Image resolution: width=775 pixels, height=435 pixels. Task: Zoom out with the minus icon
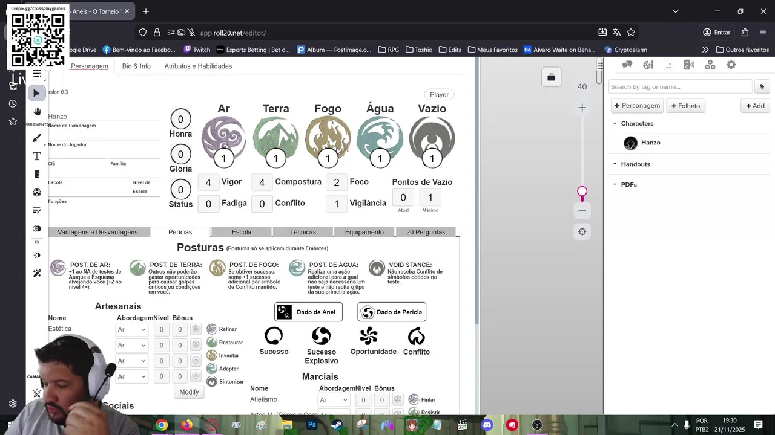[582, 210]
